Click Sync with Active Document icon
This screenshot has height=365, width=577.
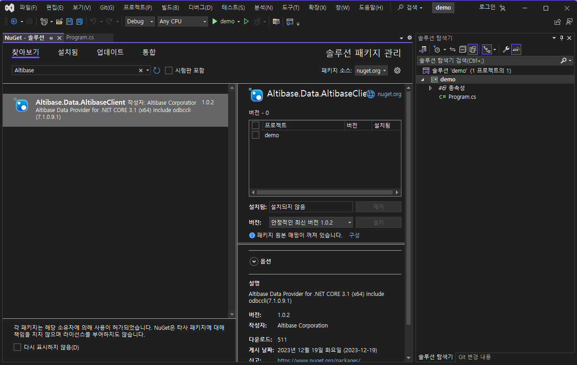453,49
